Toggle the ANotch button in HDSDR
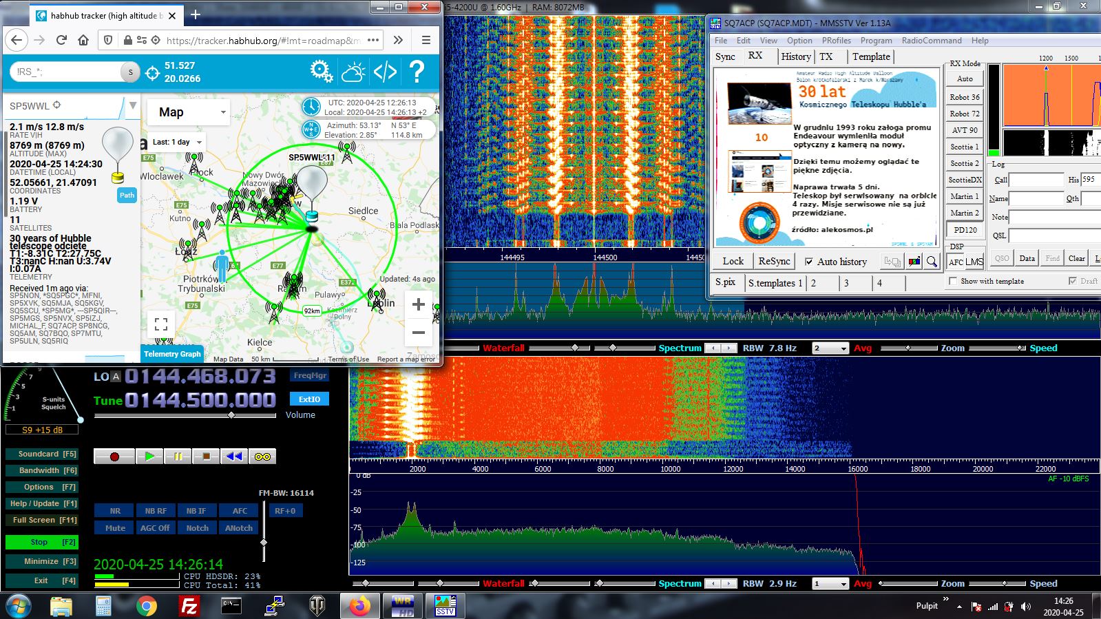Screen dimensions: 1101x619 click(239, 528)
